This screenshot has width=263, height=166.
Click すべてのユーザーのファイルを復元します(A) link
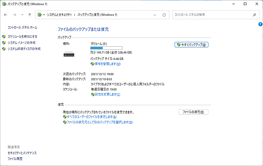click(x=92, y=117)
